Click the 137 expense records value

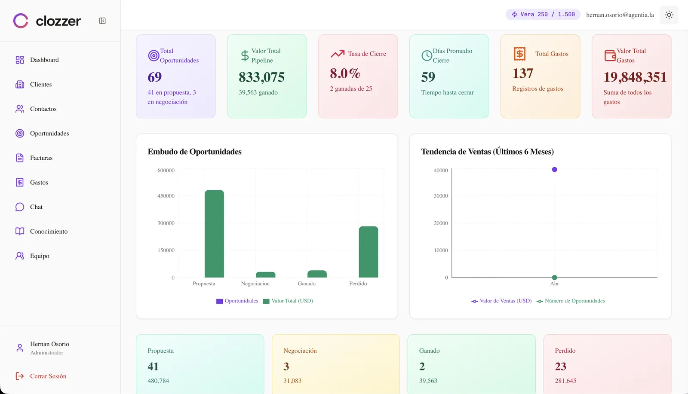(523, 73)
